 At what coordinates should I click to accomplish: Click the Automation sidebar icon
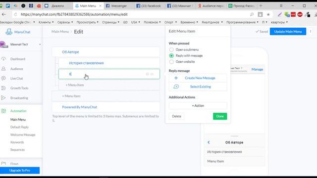click(3, 111)
